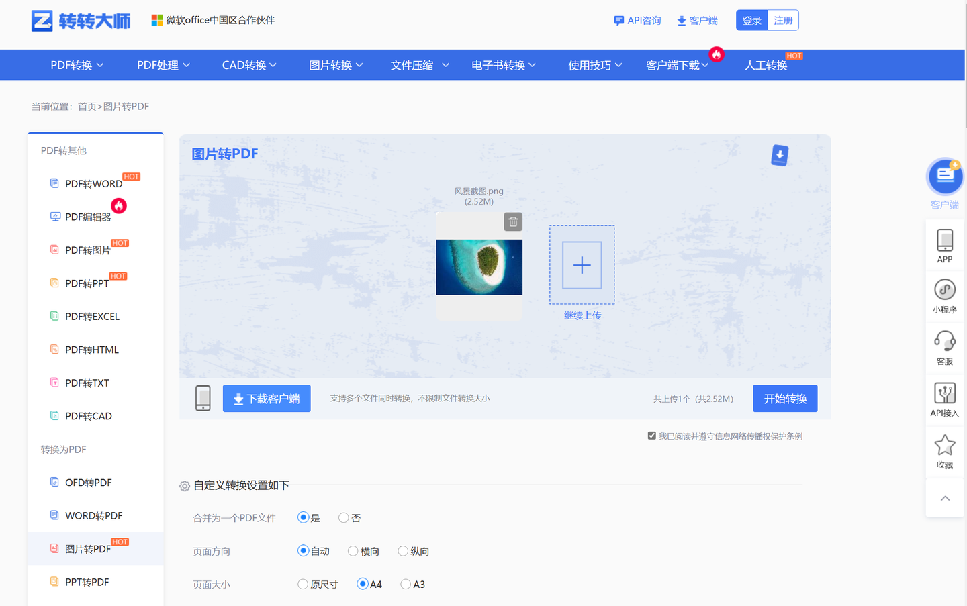Screen dimensions: 967x606
Task: Click the gear icon beside 自定义转换设置如下
Action: pos(185,486)
